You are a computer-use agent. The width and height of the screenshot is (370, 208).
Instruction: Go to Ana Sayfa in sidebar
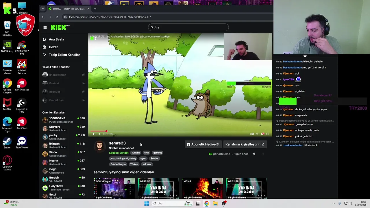pyautogui.click(x=56, y=39)
